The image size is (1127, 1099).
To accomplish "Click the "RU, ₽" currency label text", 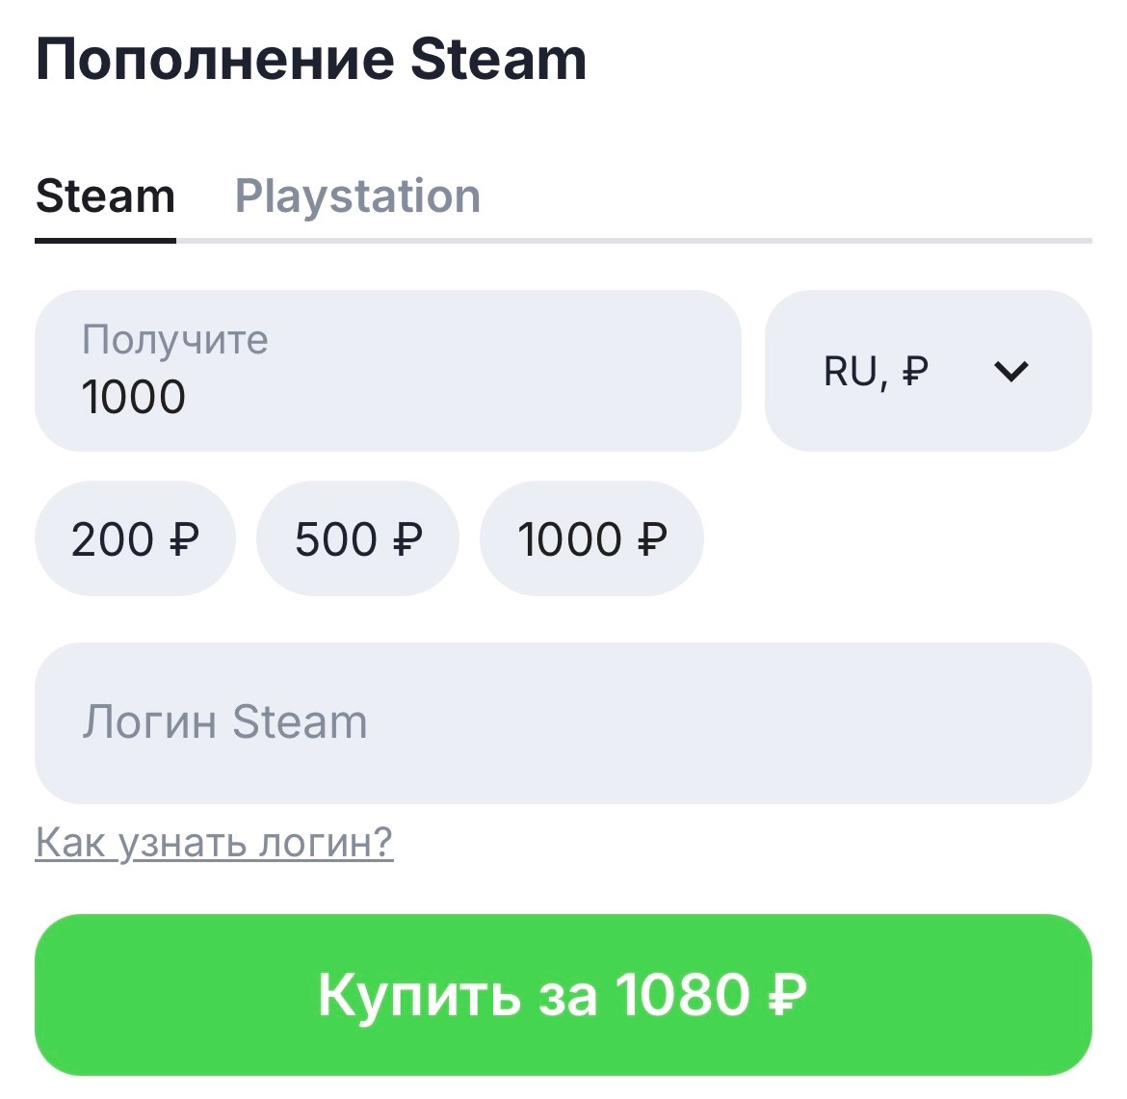I will [x=875, y=371].
